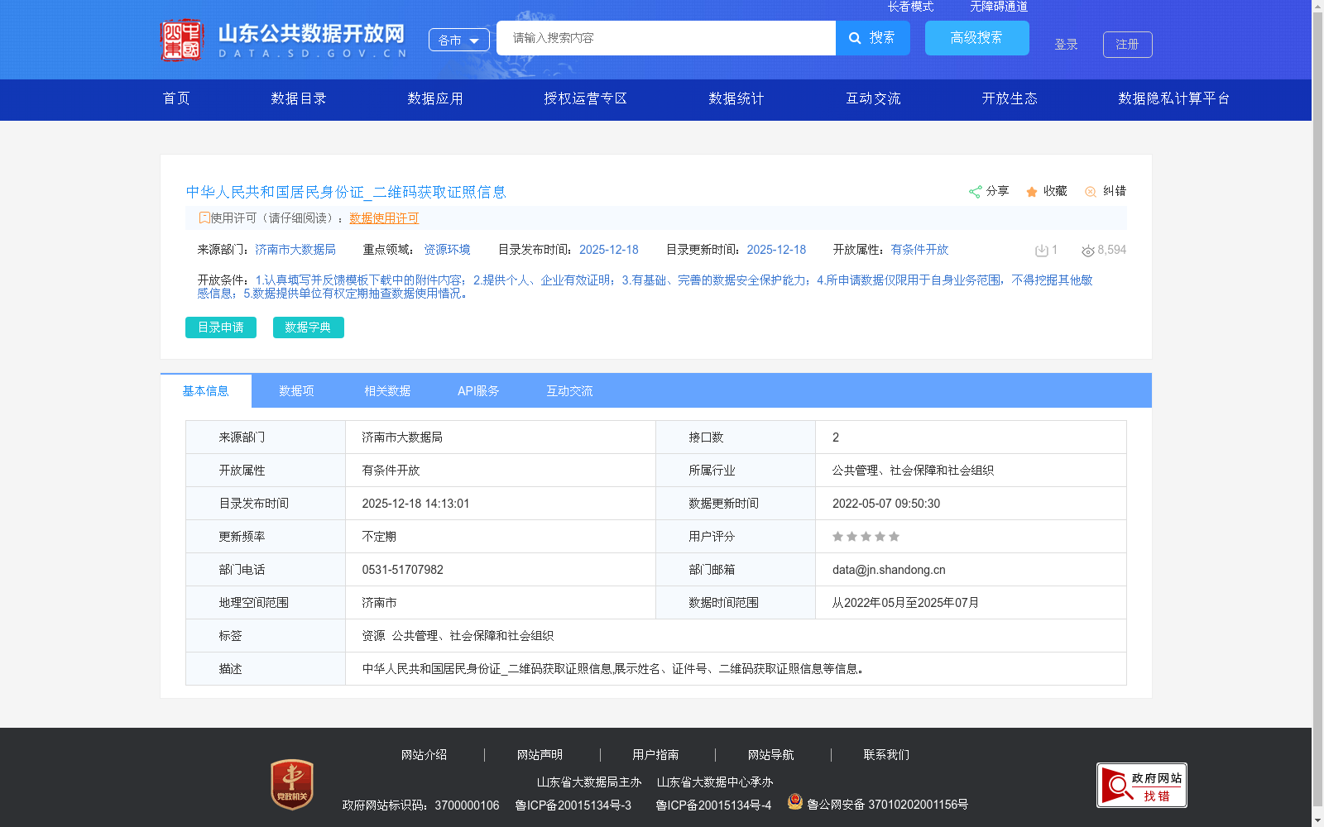Go to 首页 in the nav bar

(x=176, y=98)
